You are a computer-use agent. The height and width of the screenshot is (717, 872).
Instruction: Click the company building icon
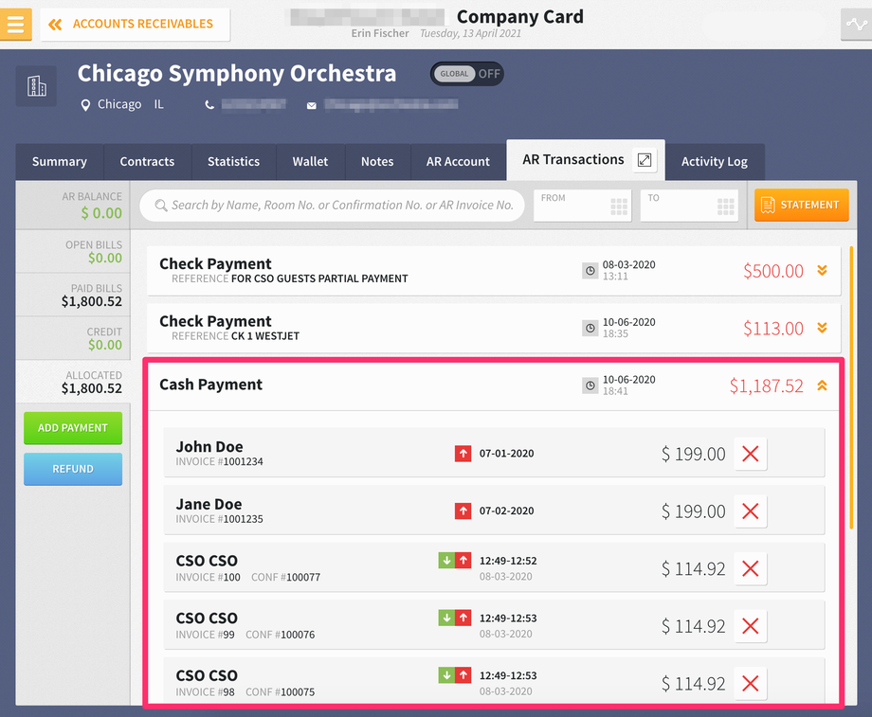tap(37, 86)
